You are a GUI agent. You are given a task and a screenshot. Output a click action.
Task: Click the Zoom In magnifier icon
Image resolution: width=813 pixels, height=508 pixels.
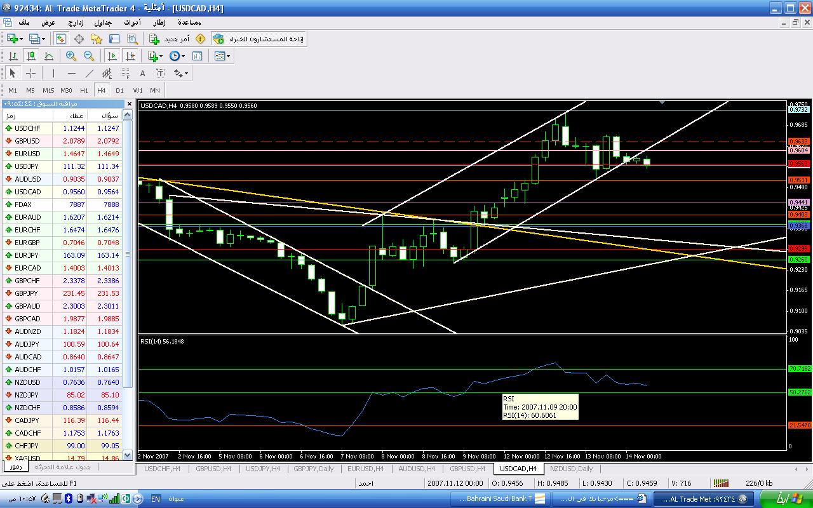[x=71, y=56]
